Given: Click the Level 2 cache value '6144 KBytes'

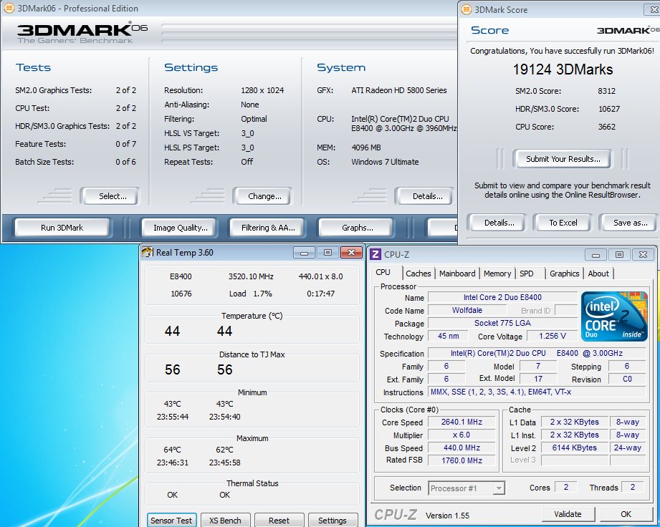Looking at the screenshot, I should tap(575, 448).
